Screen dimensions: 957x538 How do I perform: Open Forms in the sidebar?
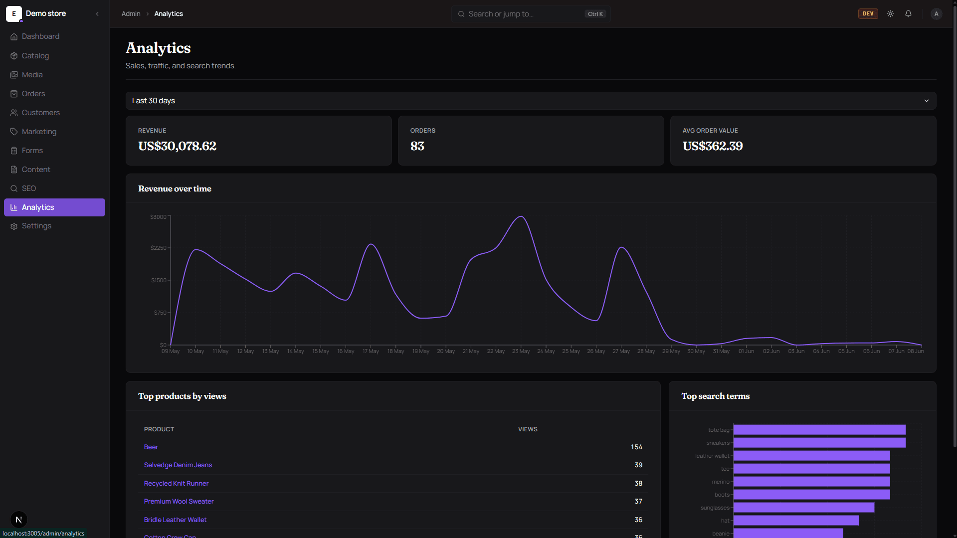[x=54, y=151]
